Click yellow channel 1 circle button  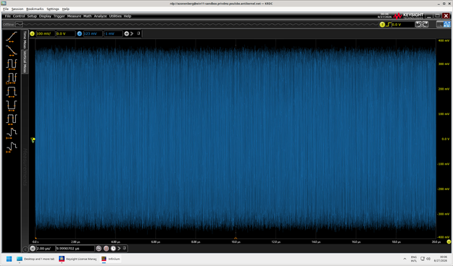point(32,34)
